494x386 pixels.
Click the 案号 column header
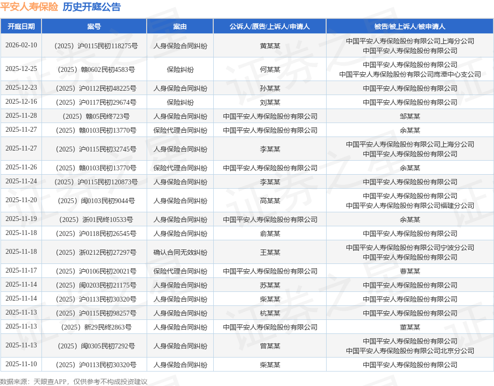click(x=94, y=27)
